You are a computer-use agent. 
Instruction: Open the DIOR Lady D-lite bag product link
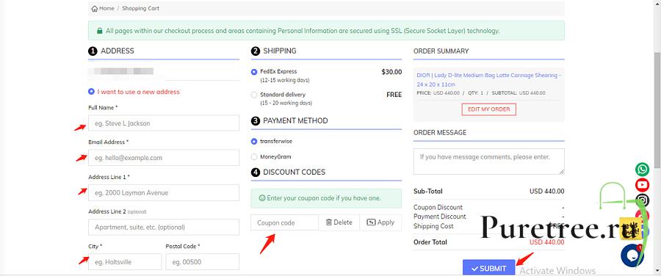[x=489, y=79]
